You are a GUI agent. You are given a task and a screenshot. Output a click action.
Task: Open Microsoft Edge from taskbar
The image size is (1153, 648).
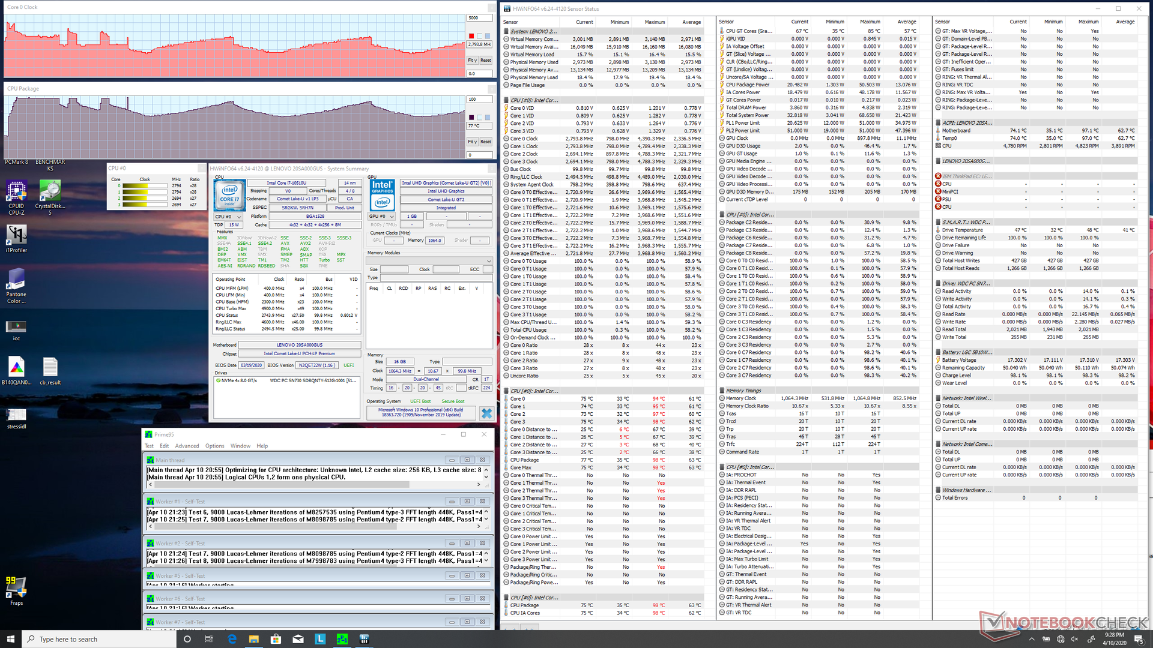[232, 639]
